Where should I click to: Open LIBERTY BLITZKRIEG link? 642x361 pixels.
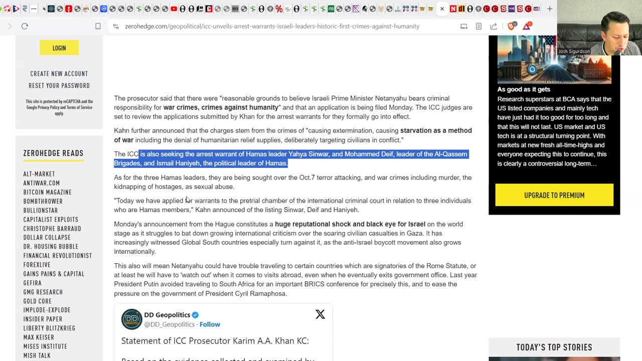click(x=49, y=328)
